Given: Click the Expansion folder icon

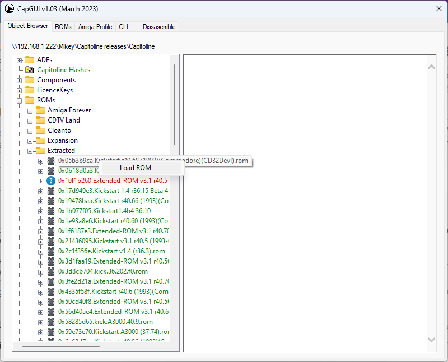Looking at the screenshot, I should pyautogui.click(x=40, y=140).
